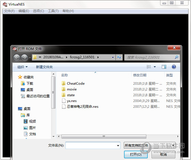Select 桌面 under favorites
191x160 pixels.
point(30,90)
